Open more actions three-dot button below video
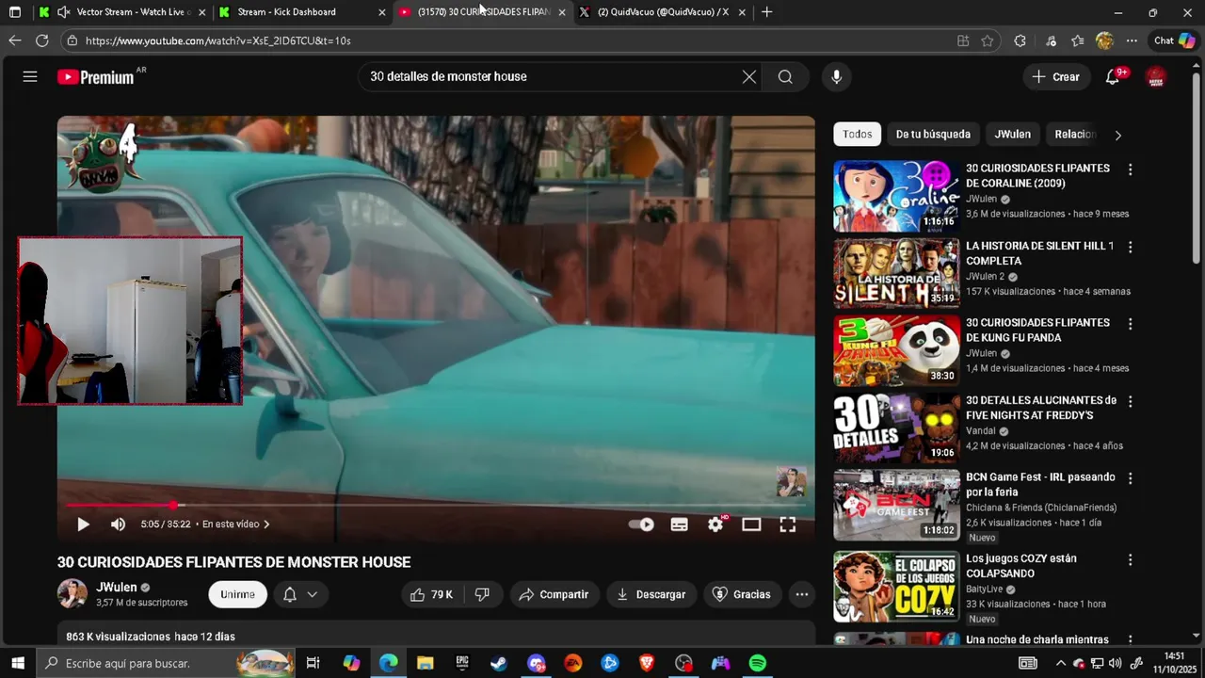 pos(801,594)
